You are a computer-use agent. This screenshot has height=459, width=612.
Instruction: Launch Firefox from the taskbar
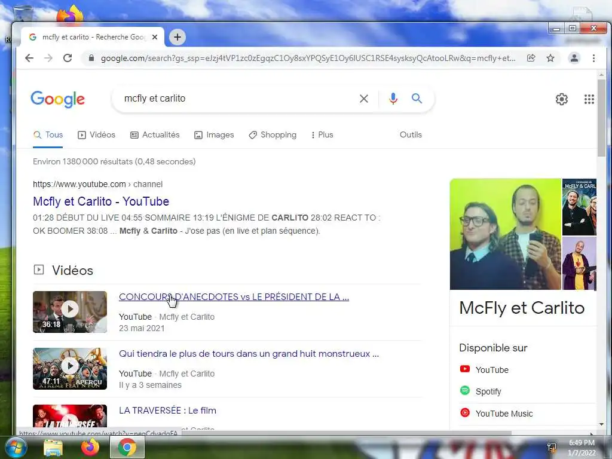[90, 448]
